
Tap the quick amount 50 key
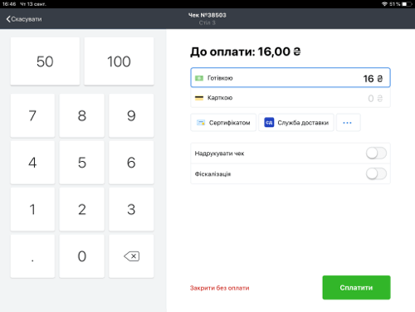(x=45, y=61)
